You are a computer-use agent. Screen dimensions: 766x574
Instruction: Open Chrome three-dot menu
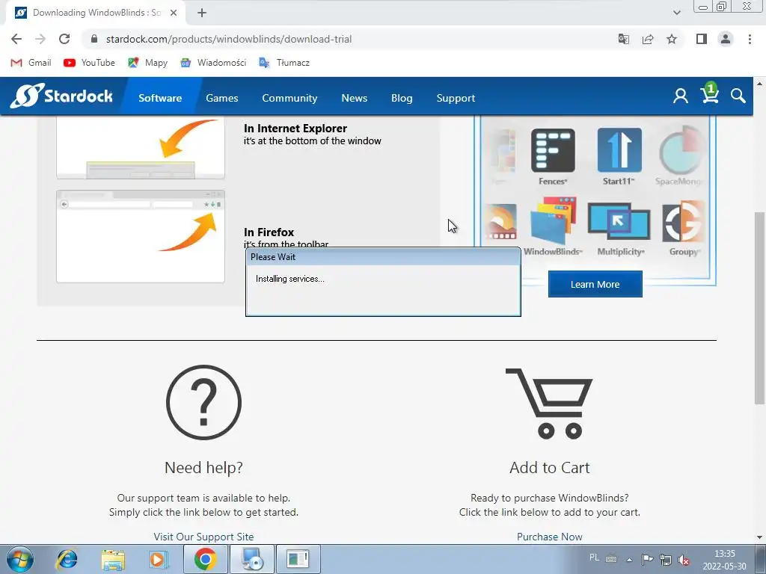click(x=750, y=39)
